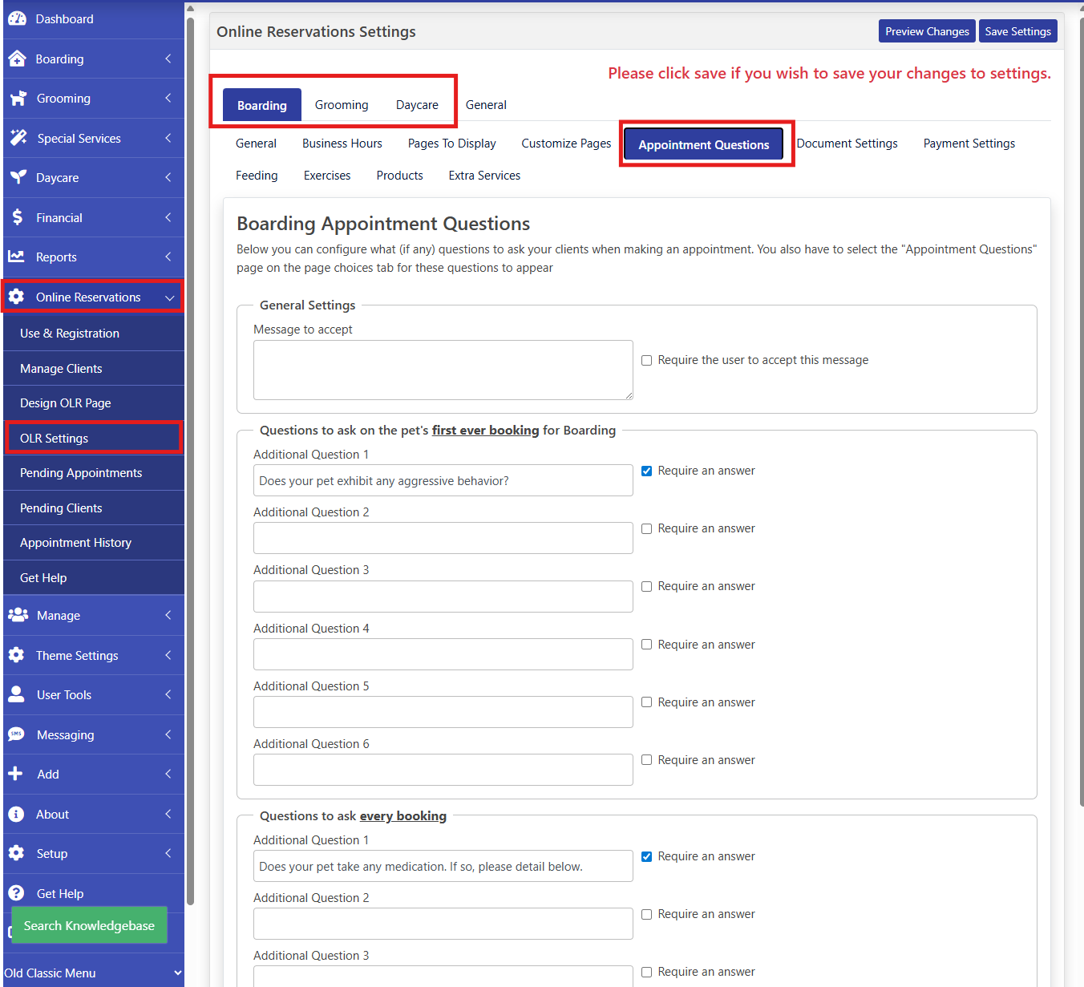This screenshot has height=987, width=1084.
Task: Check Require an answer for first booking Question 3
Action: pos(646,586)
